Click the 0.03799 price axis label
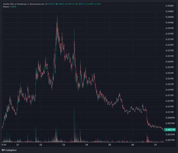Screen dimensions: 178x153 click(x=169, y=39)
